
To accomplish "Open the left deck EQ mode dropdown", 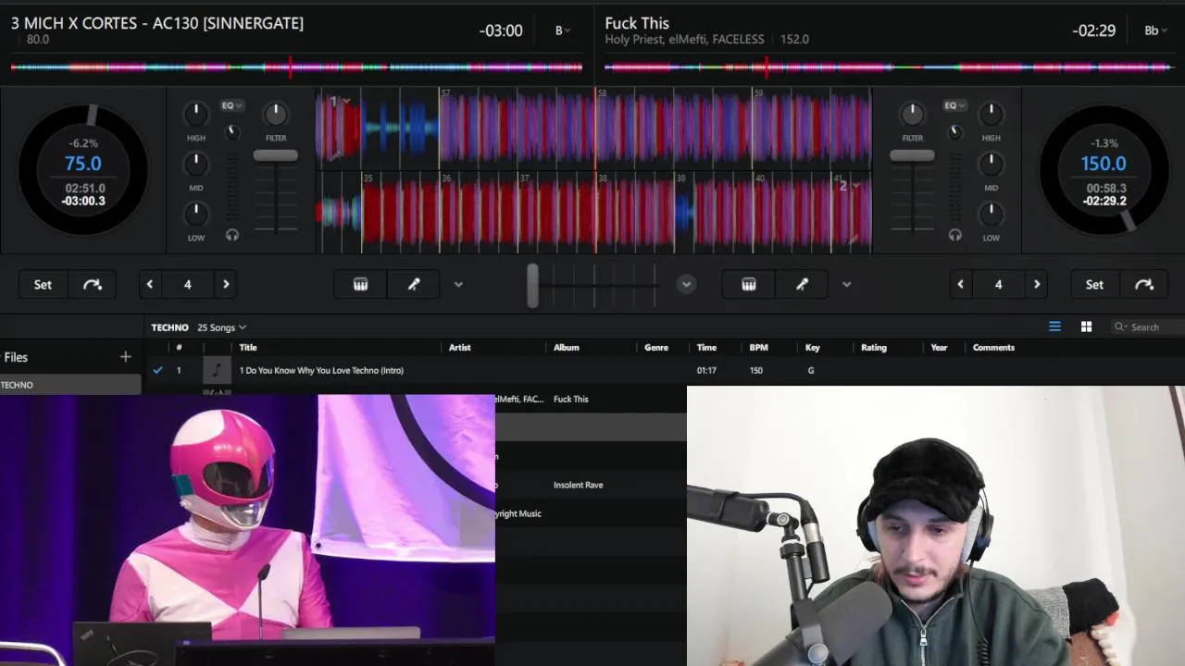I will coord(231,105).
